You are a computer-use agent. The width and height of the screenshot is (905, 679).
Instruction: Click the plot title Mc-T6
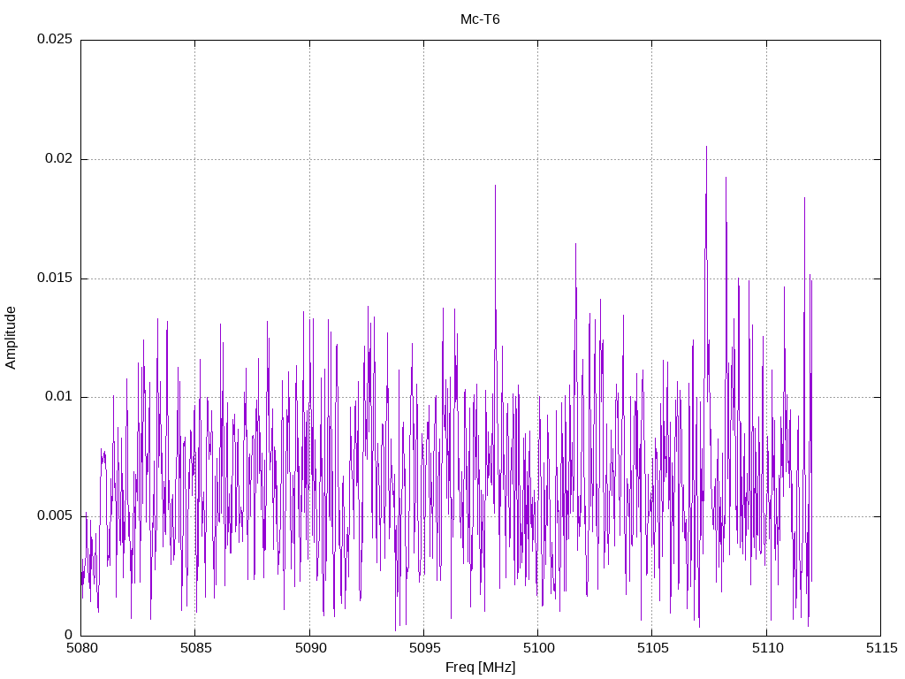(x=480, y=19)
